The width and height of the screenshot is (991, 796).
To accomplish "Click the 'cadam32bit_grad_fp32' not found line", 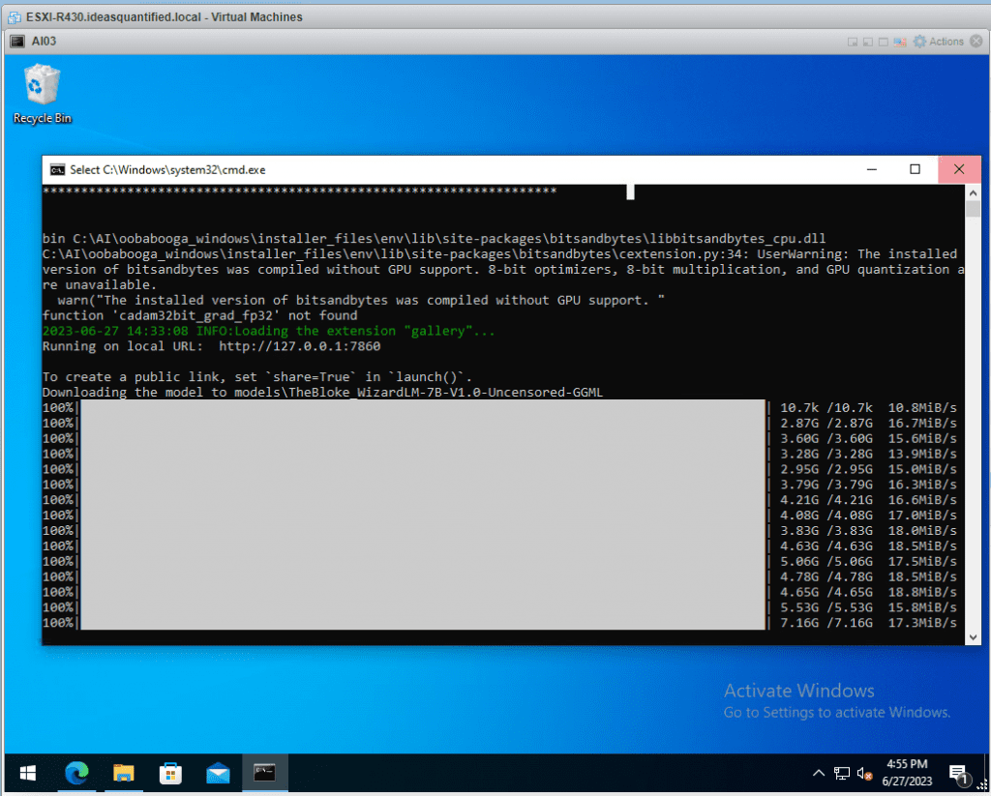I will [199, 316].
